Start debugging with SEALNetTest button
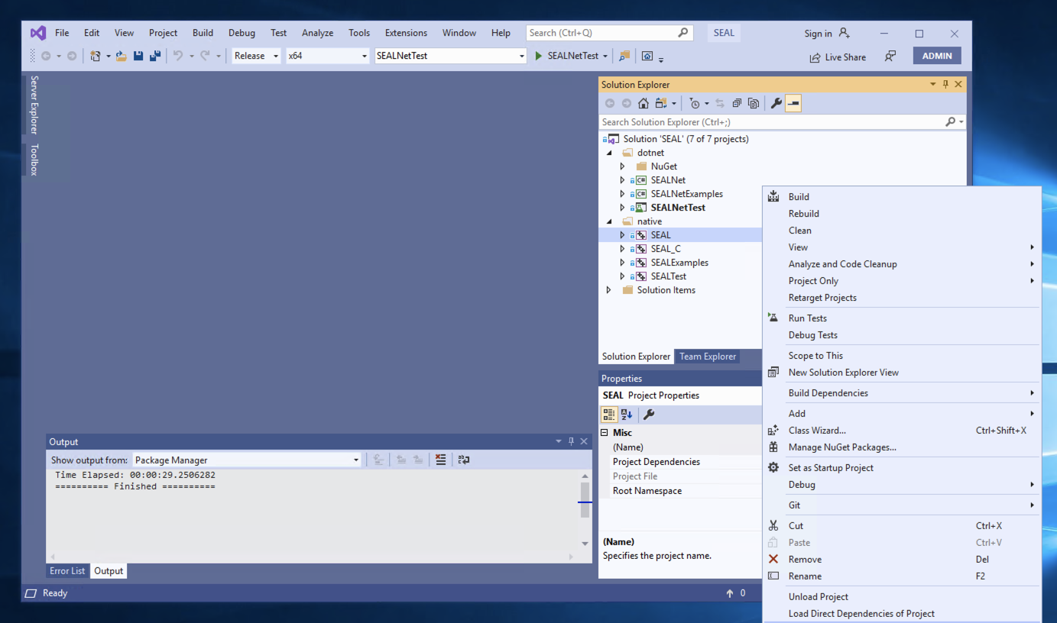1057x623 pixels. click(566, 56)
